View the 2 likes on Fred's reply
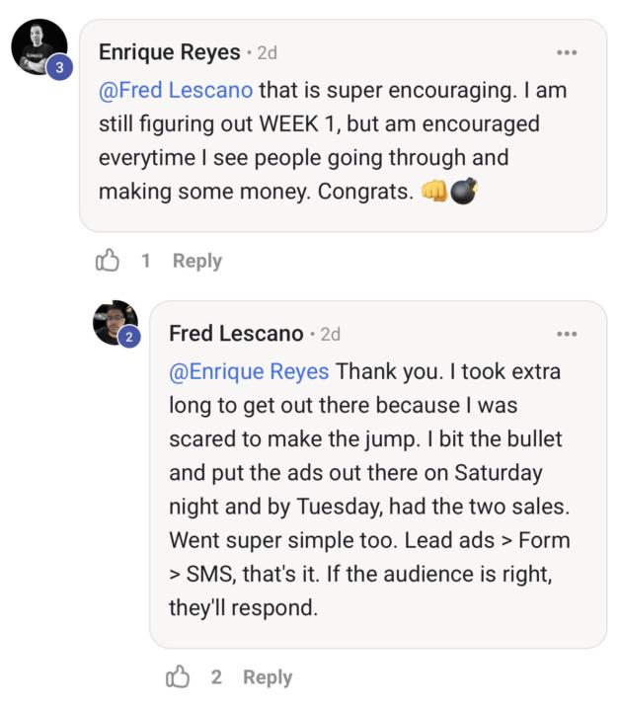Viewport: 619px width, 711px height. (216, 676)
